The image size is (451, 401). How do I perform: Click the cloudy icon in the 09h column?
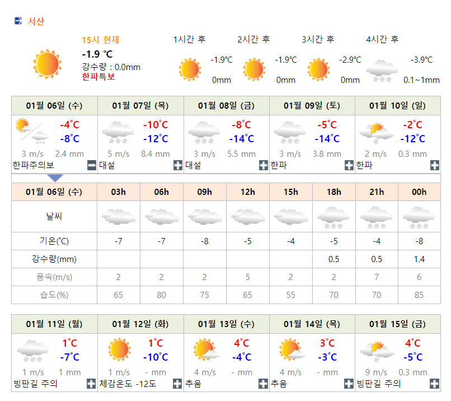205,217
